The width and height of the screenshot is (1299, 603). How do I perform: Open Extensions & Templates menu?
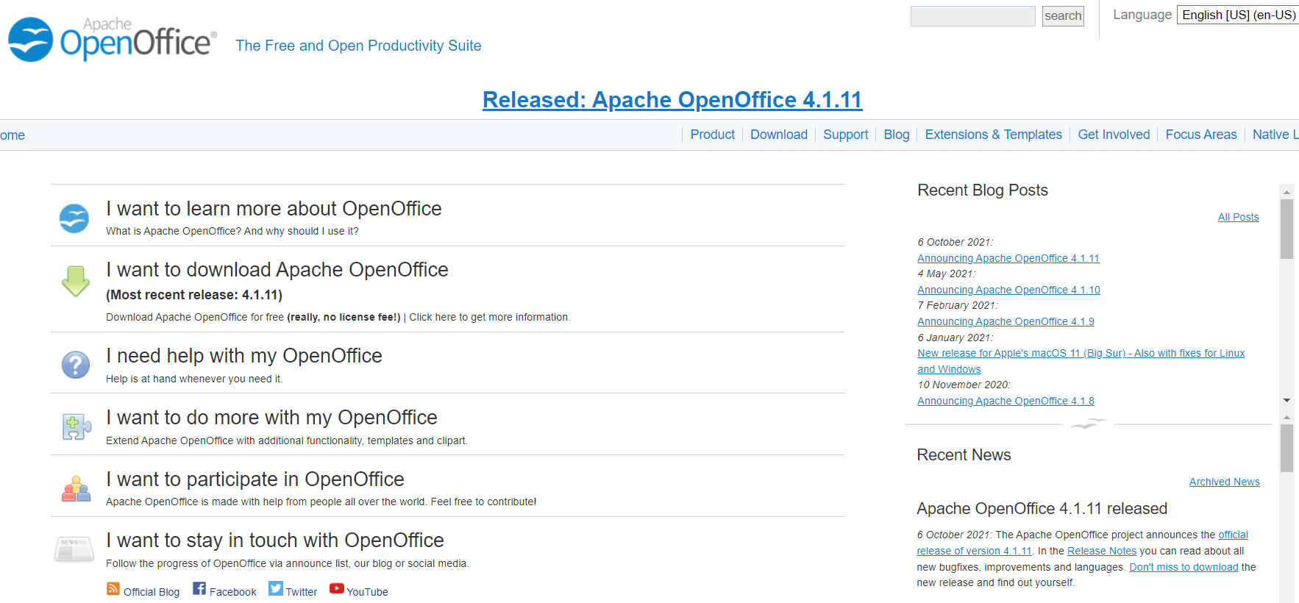pos(994,135)
